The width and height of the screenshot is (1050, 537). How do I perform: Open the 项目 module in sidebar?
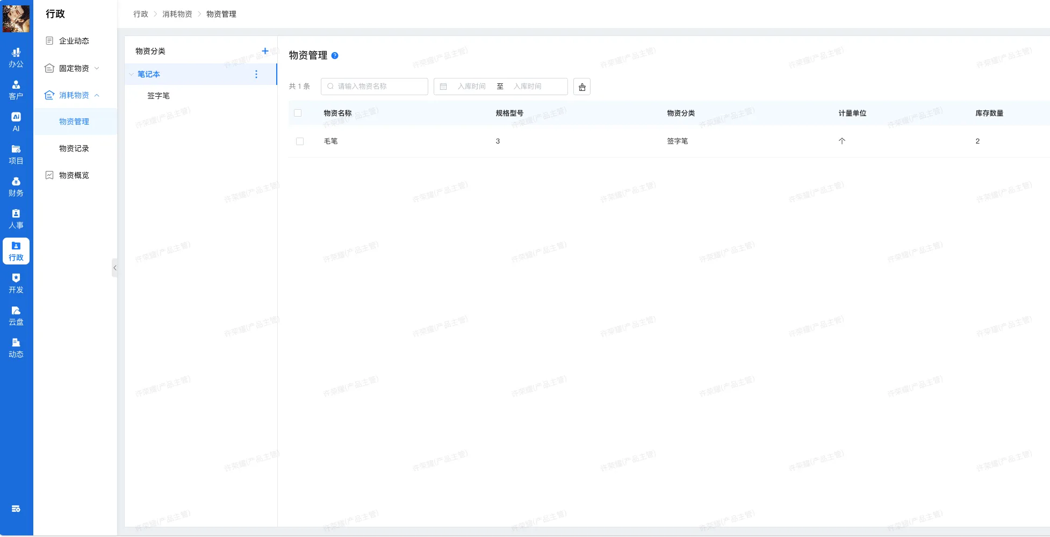(16, 155)
